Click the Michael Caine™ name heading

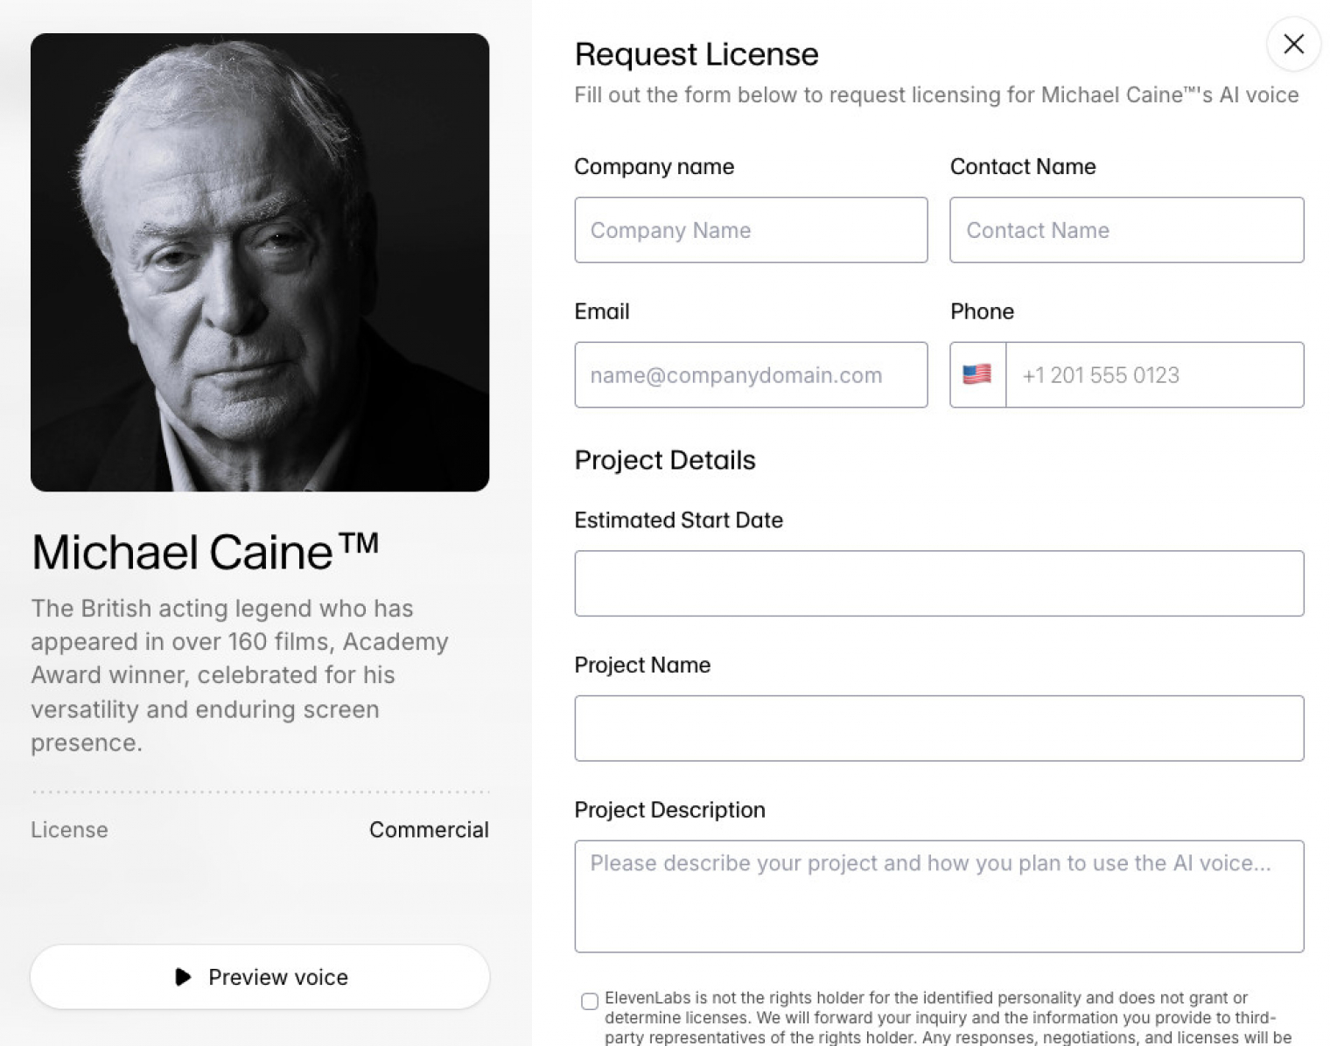click(205, 552)
